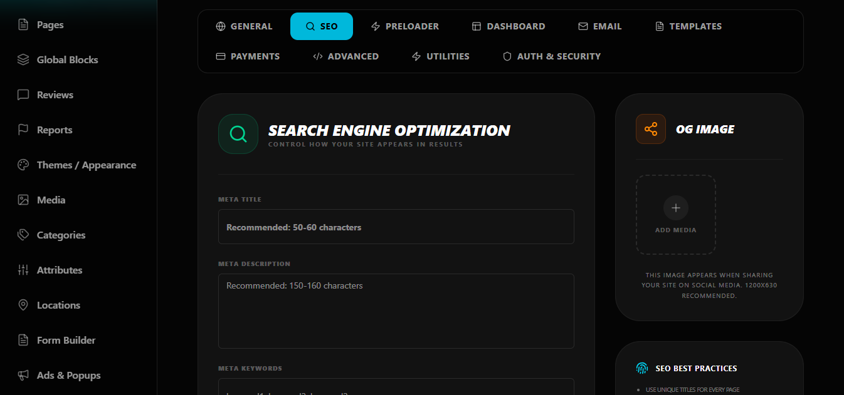844x395 pixels.
Task: Open the Preloader tab
Action: (404, 26)
